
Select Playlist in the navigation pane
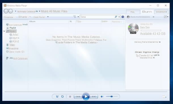(x=11, y=28)
